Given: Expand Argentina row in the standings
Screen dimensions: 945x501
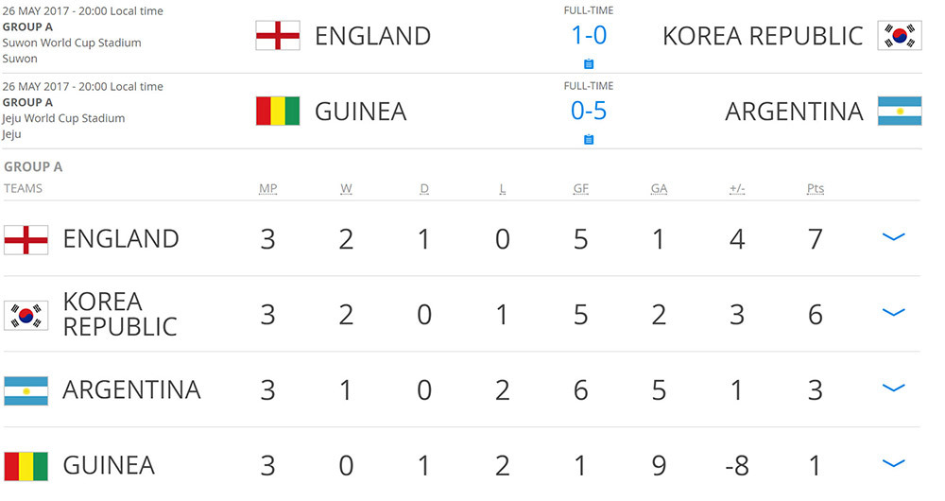Looking at the screenshot, I should (x=893, y=388).
